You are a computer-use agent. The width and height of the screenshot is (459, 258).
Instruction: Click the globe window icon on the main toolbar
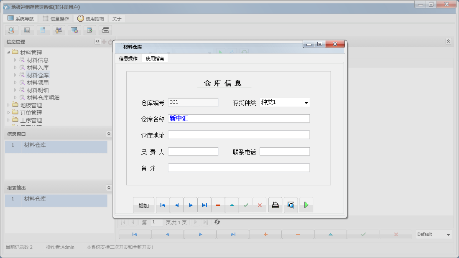tap(74, 30)
